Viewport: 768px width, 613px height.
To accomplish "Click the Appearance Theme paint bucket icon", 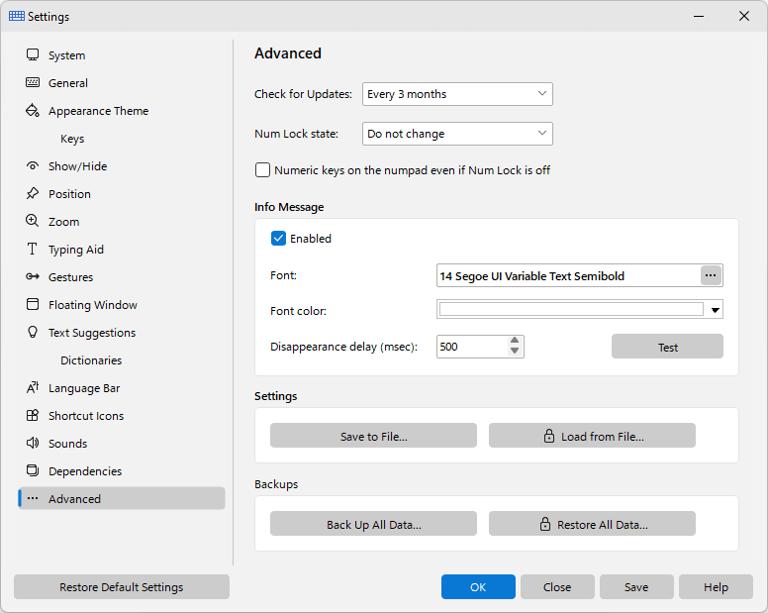I will (x=33, y=110).
